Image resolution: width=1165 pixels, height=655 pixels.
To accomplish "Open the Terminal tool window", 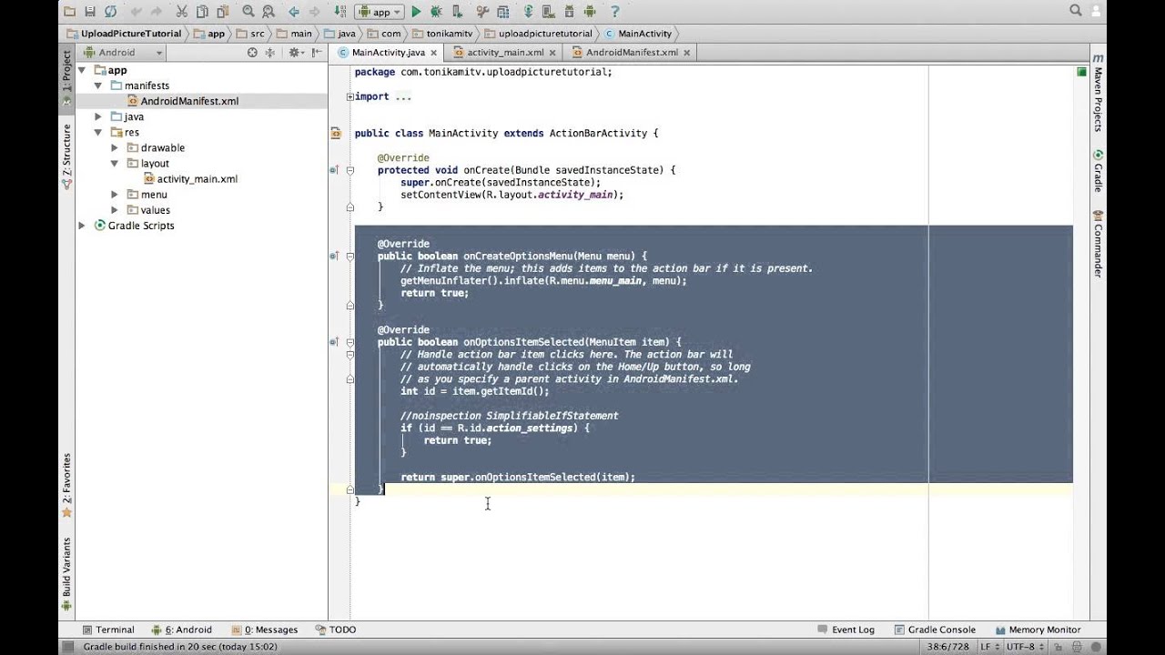I will pyautogui.click(x=108, y=630).
